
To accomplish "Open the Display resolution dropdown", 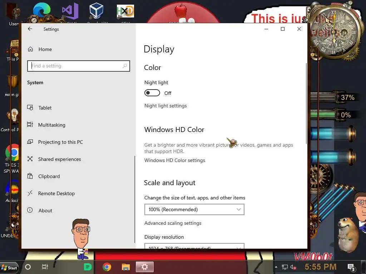I will [x=194, y=246].
